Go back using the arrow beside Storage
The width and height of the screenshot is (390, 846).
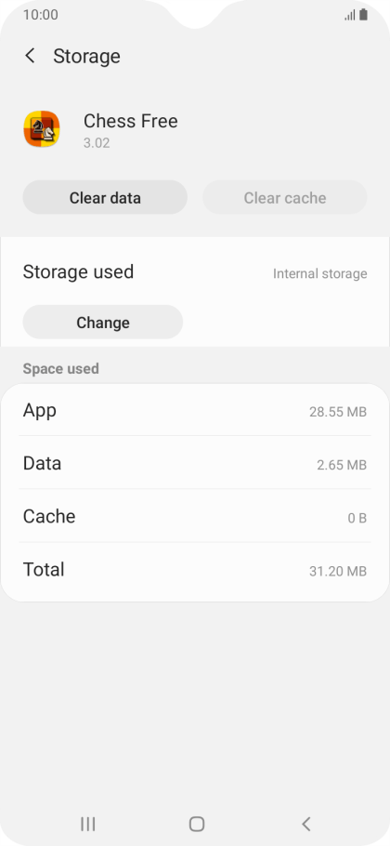click(30, 56)
